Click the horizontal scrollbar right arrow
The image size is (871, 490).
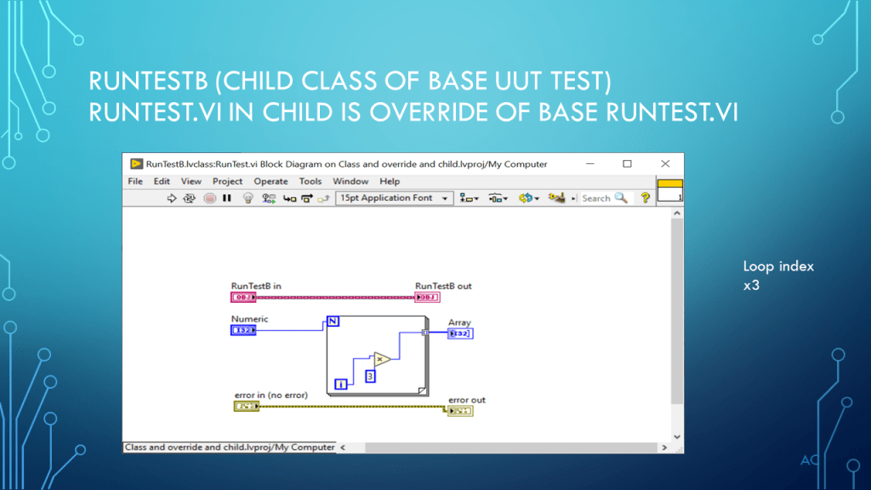(662, 447)
